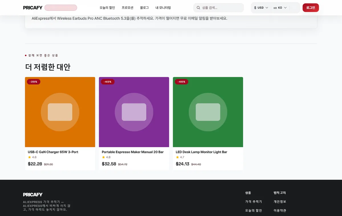Open the KO language dropdown
Viewport: 342px width, 216px height.
click(280, 8)
